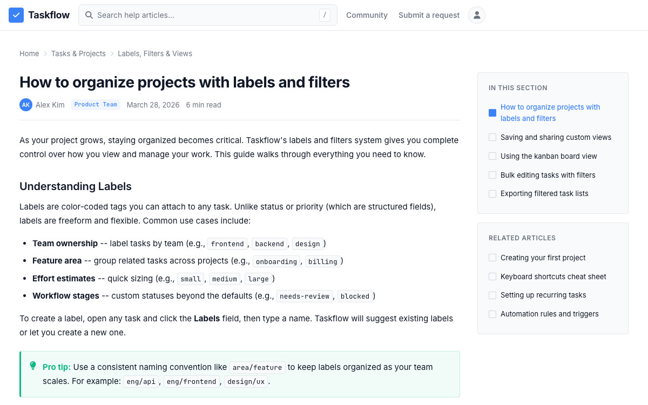Click the backend code tag
This screenshot has width=648, height=405.
click(269, 244)
